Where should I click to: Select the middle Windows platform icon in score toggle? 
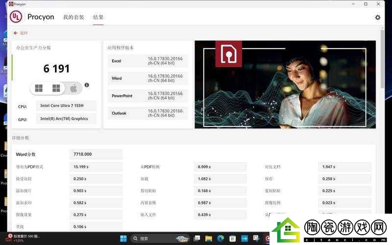[x=56, y=88]
